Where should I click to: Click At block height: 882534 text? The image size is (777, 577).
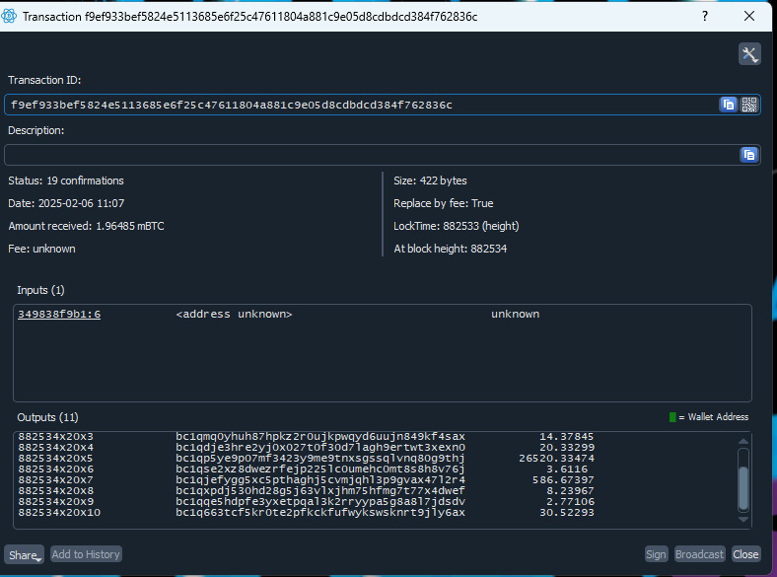(451, 249)
